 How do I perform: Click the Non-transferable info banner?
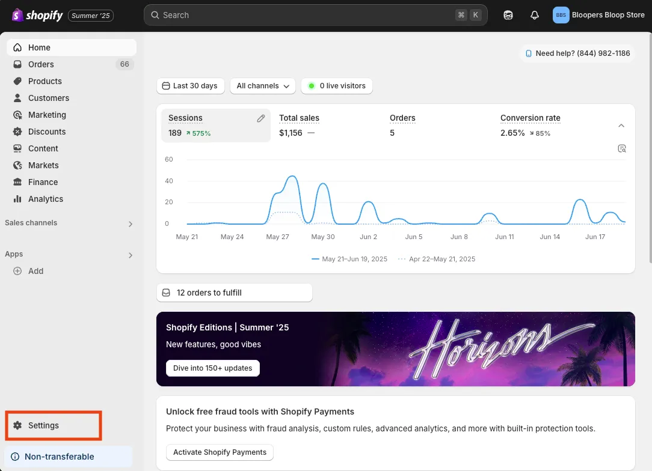pyautogui.click(x=68, y=457)
